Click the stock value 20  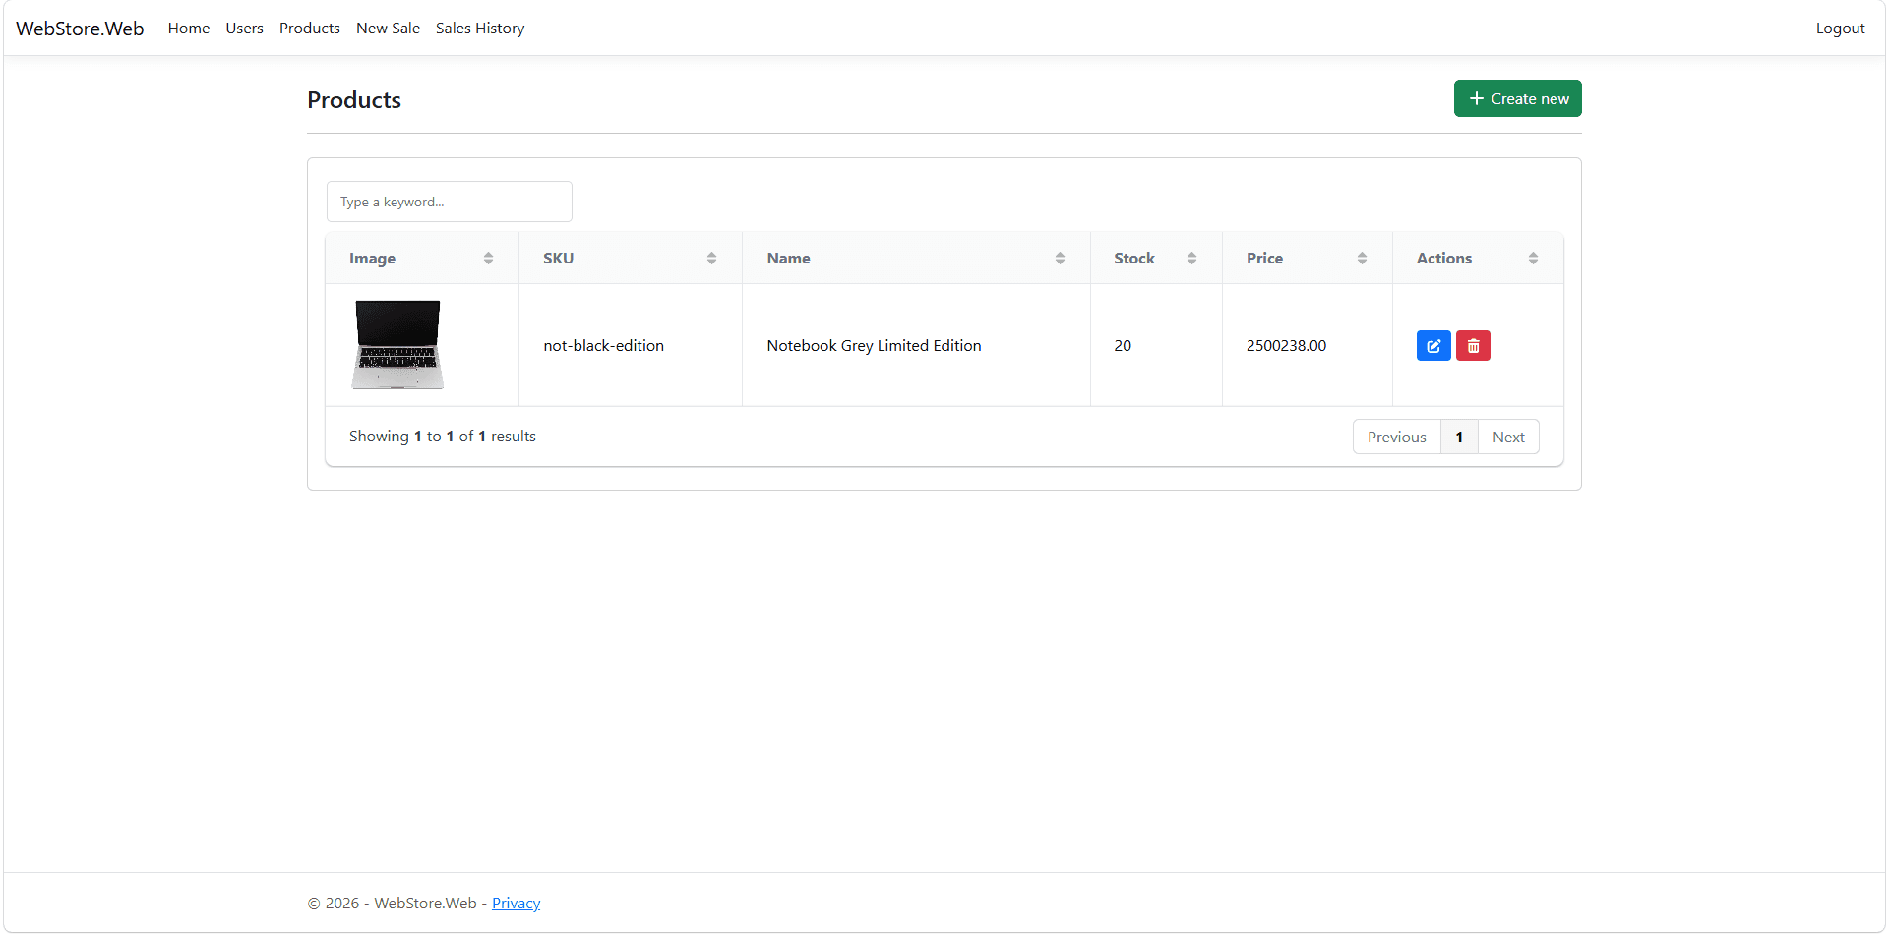click(1123, 346)
